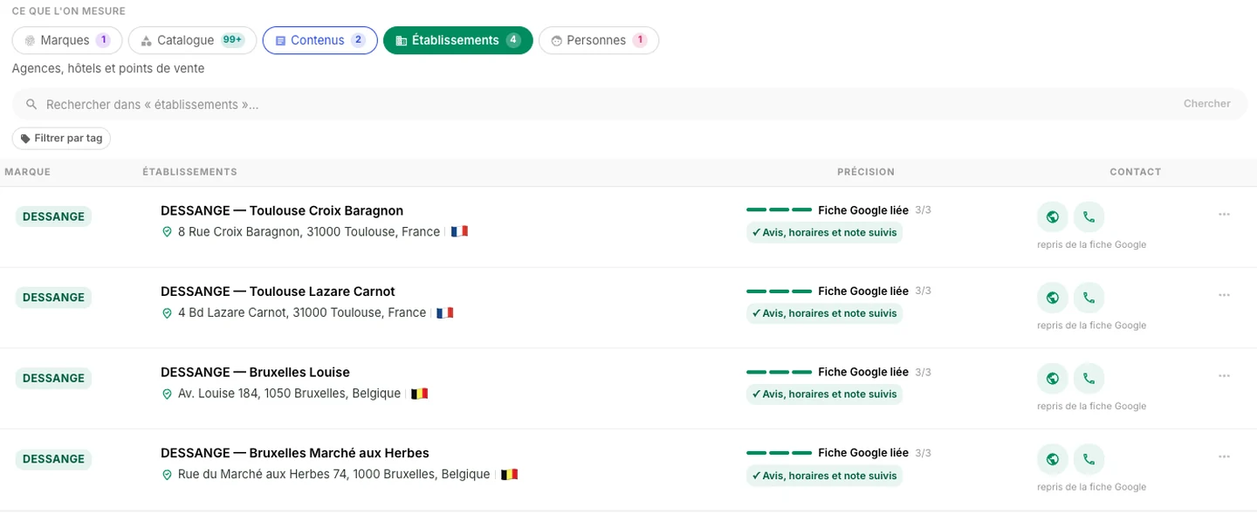1257x521 pixels.
Task: Open more options for Toulouse Croix Baragnon
Action: 1224,215
